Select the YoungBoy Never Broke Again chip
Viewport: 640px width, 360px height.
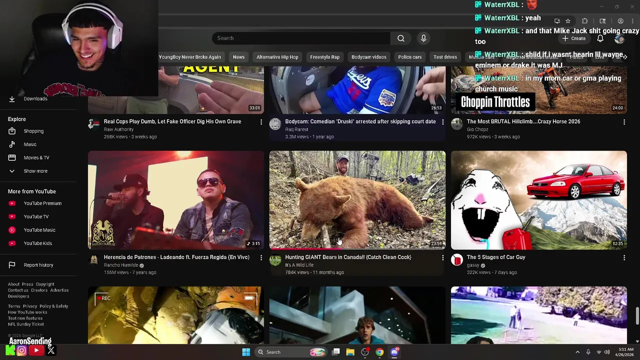pyautogui.click(x=189, y=57)
